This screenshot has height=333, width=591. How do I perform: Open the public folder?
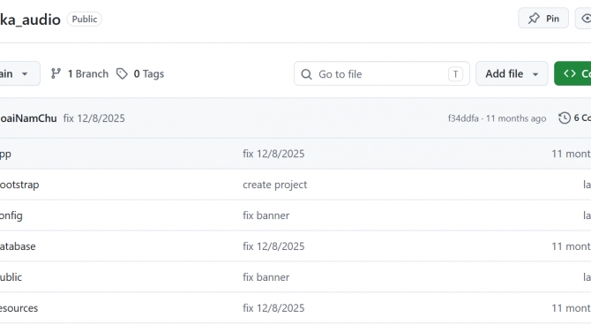point(11,277)
